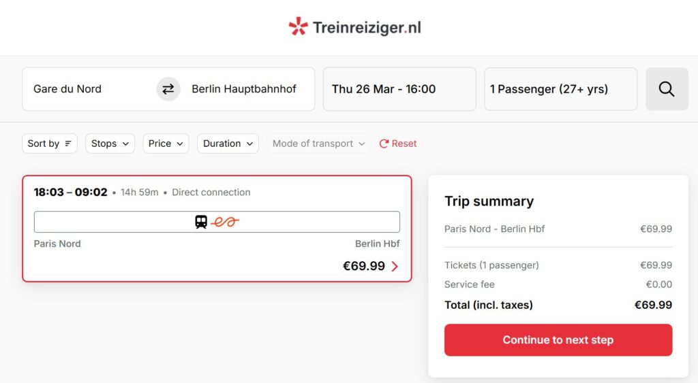Click the train icon in the route bar

[201, 222]
